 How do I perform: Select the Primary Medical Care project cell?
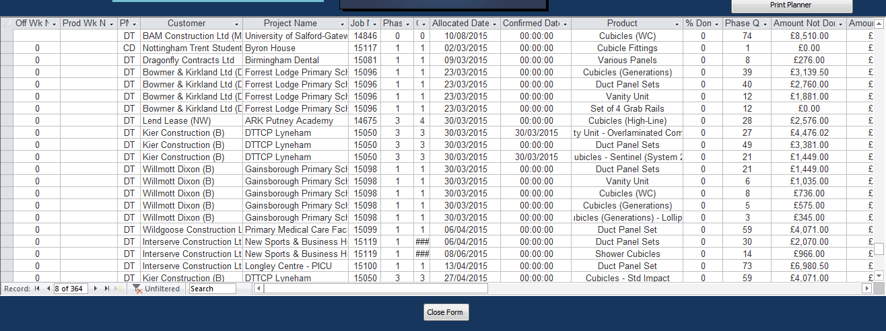pos(296,230)
